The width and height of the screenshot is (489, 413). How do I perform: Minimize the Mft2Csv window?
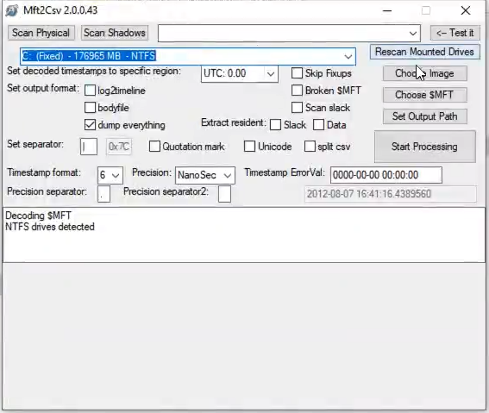[x=387, y=11]
